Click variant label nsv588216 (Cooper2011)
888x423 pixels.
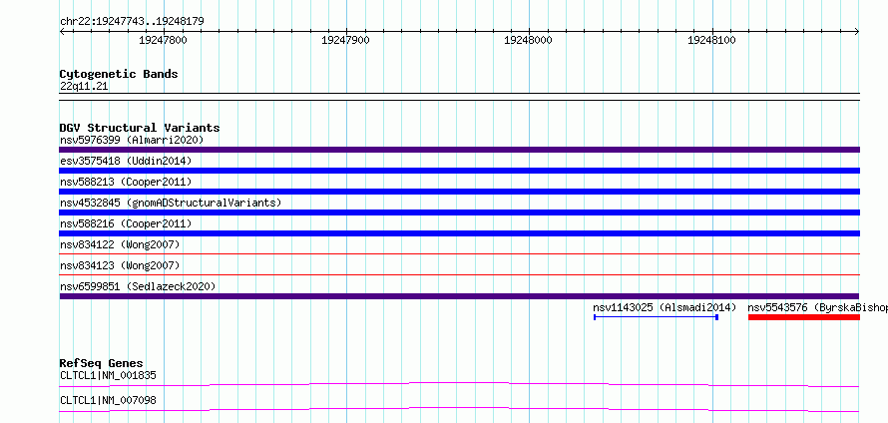(x=126, y=223)
